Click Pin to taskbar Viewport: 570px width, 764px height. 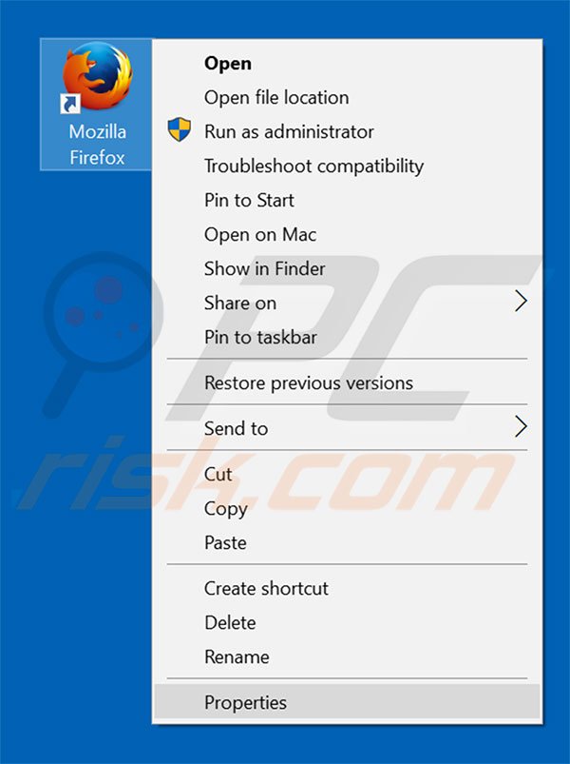point(348,337)
